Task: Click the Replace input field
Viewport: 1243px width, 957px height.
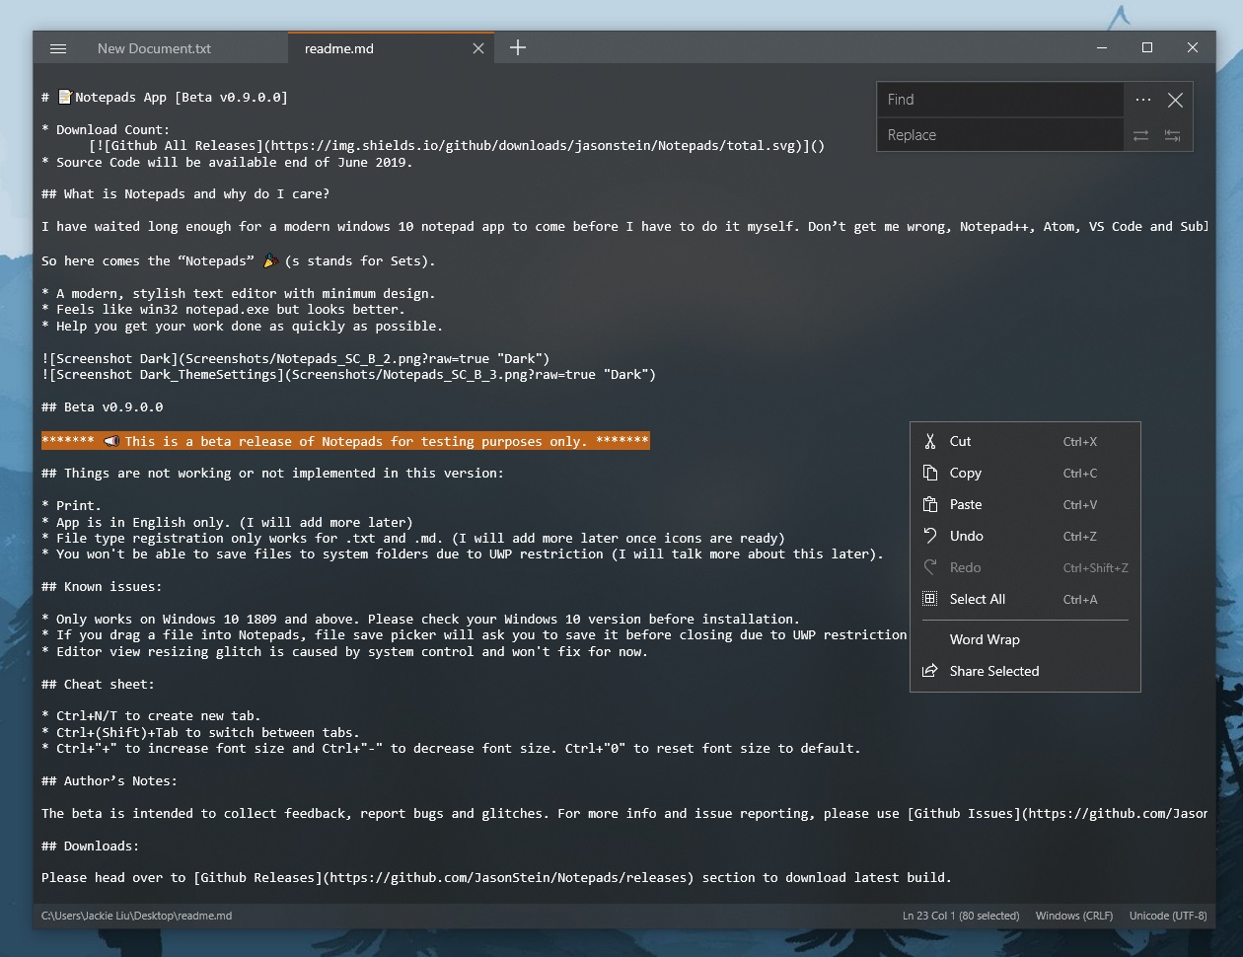Action: [x=1000, y=135]
